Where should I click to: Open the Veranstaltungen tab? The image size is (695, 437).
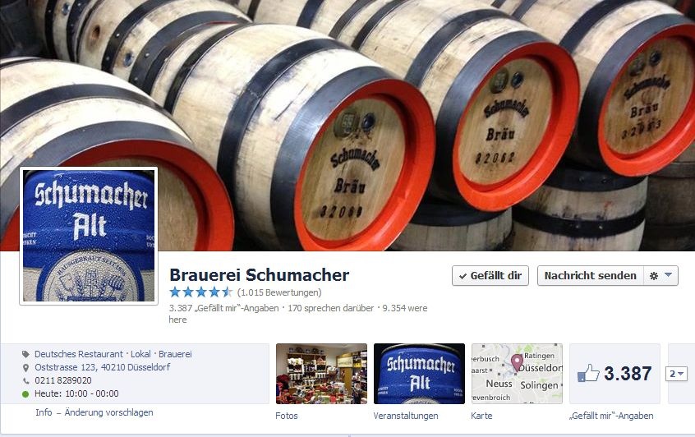(x=406, y=416)
